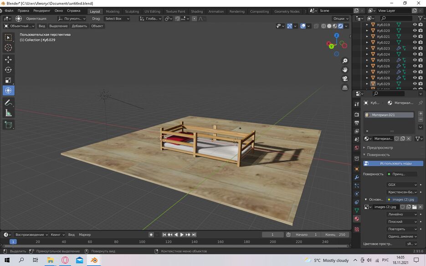Open the Orientation 'По умолч...' dropdown
426x266 pixels.
tap(72, 19)
